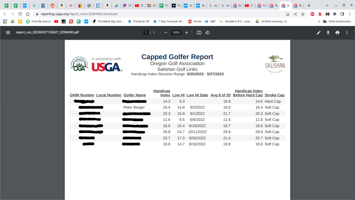Toggle the browser side panel
Screen dimensions: 355x200
point(342,14)
